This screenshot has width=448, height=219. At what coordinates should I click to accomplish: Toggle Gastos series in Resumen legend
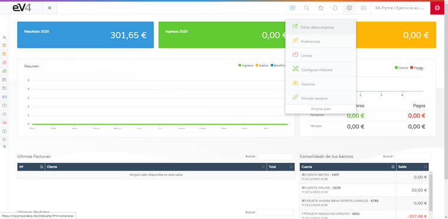262,66
